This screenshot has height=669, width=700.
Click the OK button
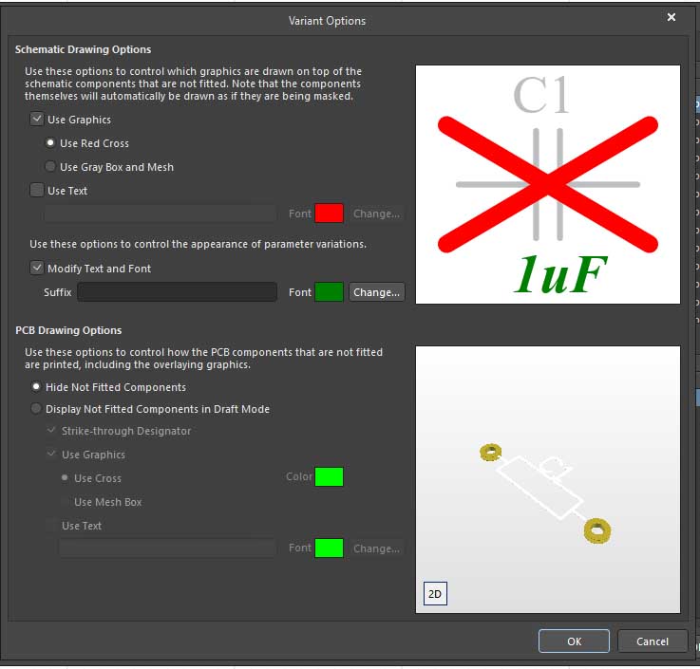point(574,641)
